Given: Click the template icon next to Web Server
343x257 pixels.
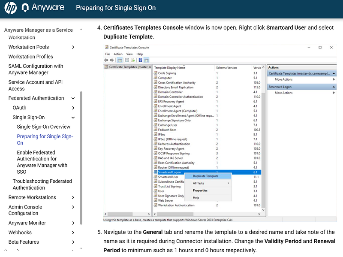Looking at the screenshot, I should pyautogui.click(x=156, y=200).
